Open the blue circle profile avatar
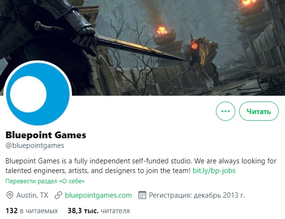 tap(38, 94)
